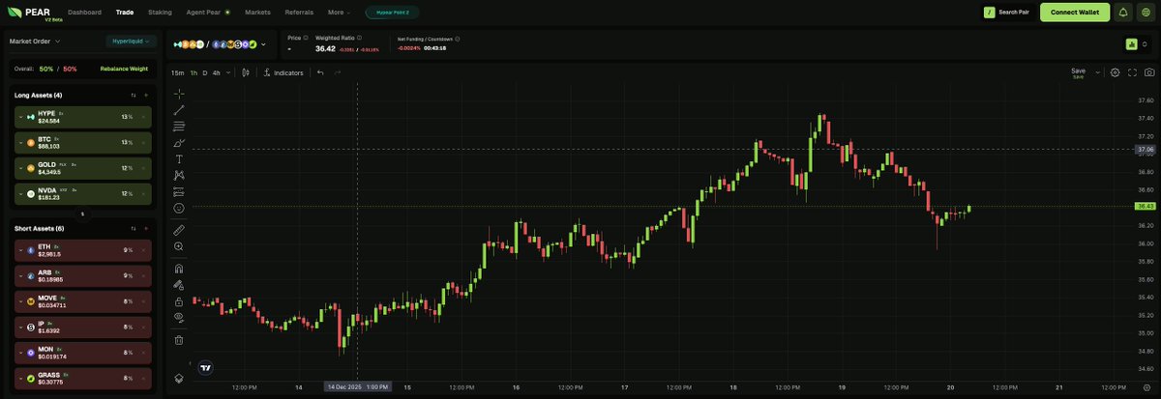Open the object tree layers icon

pyautogui.click(x=179, y=378)
